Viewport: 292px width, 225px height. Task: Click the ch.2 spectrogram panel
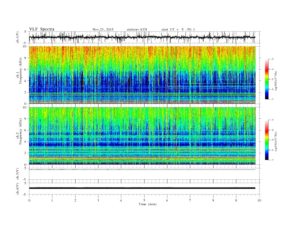coord(142,136)
